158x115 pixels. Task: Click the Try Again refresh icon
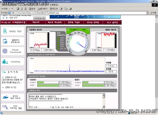(68, 30)
